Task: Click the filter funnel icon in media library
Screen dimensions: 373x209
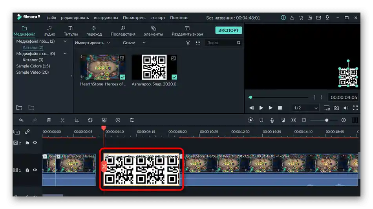Action: coord(188,43)
